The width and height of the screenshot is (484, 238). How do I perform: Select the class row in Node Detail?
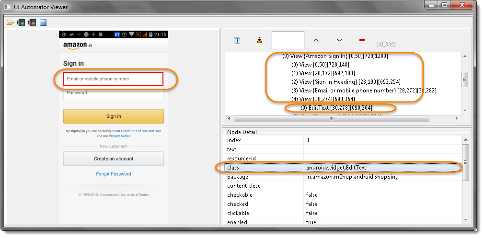pyautogui.click(x=343, y=168)
